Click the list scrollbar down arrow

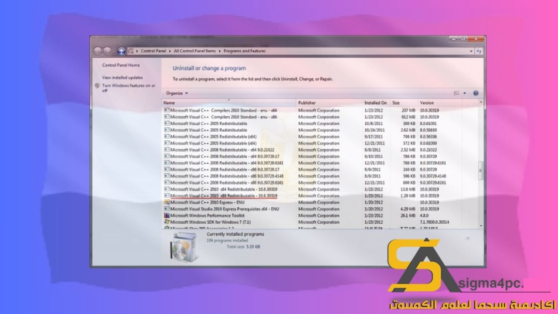click(x=481, y=225)
